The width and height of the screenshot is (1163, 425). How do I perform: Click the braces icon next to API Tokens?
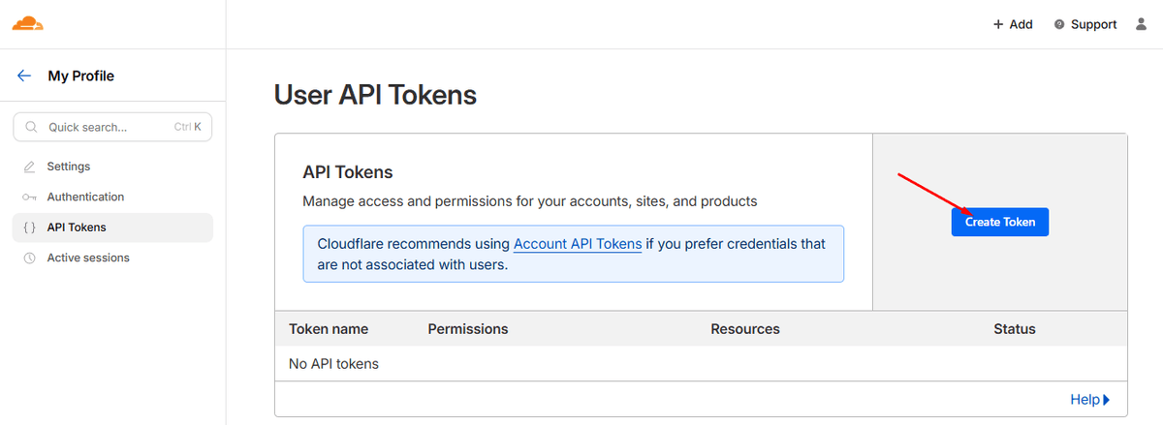point(29,228)
